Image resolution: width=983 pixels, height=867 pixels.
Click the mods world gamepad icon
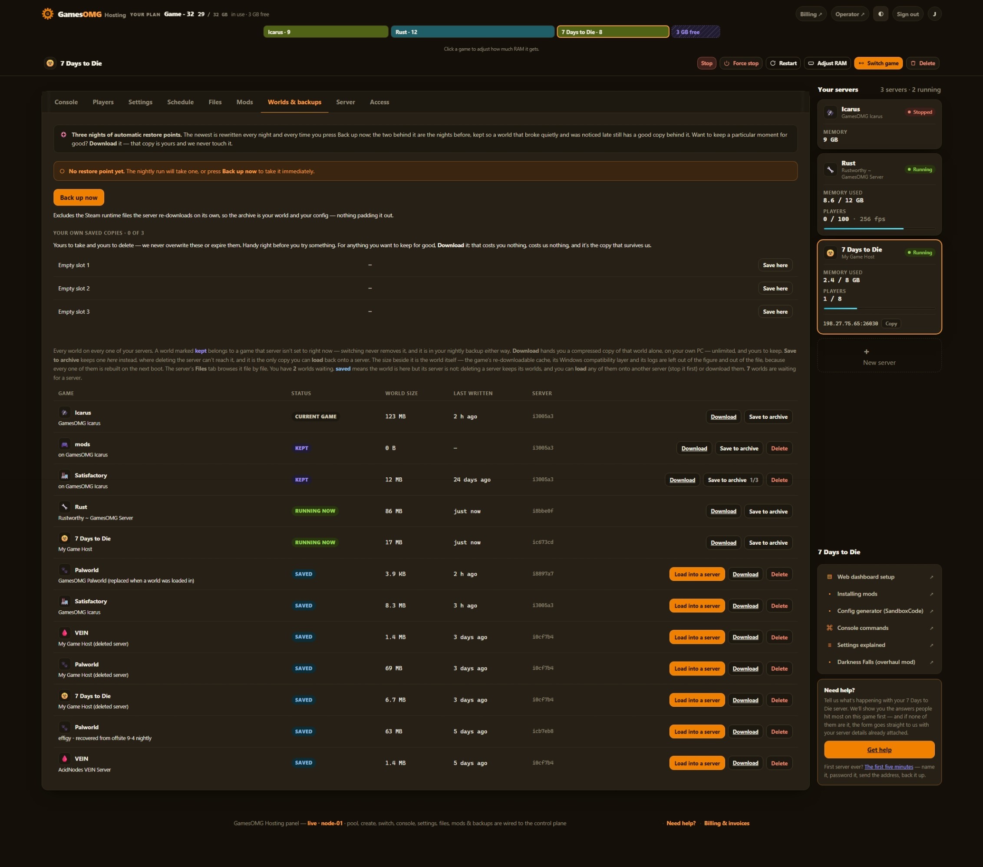(x=64, y=444)
